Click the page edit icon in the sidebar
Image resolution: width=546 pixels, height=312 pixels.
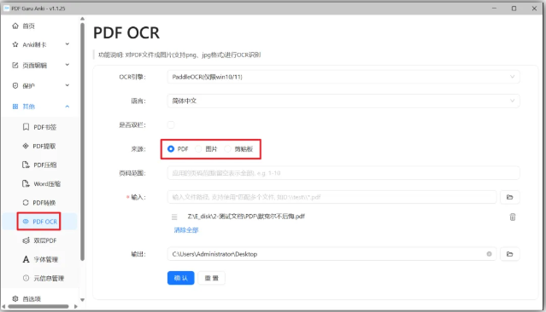pos(15,65)
